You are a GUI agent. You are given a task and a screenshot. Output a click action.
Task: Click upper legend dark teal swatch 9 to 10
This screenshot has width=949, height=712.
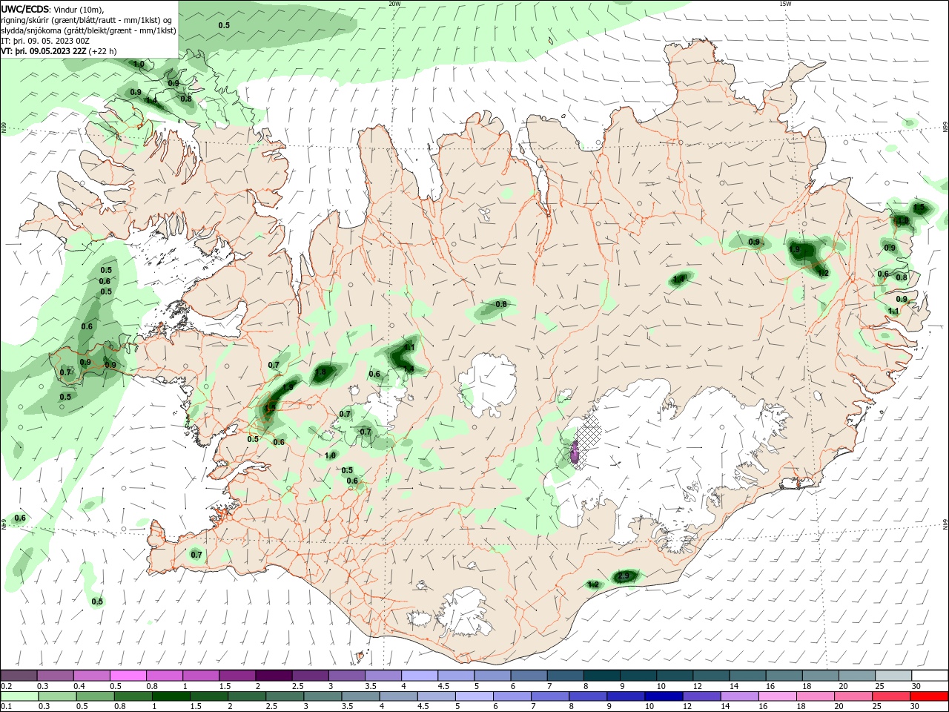tap(637, 675)
